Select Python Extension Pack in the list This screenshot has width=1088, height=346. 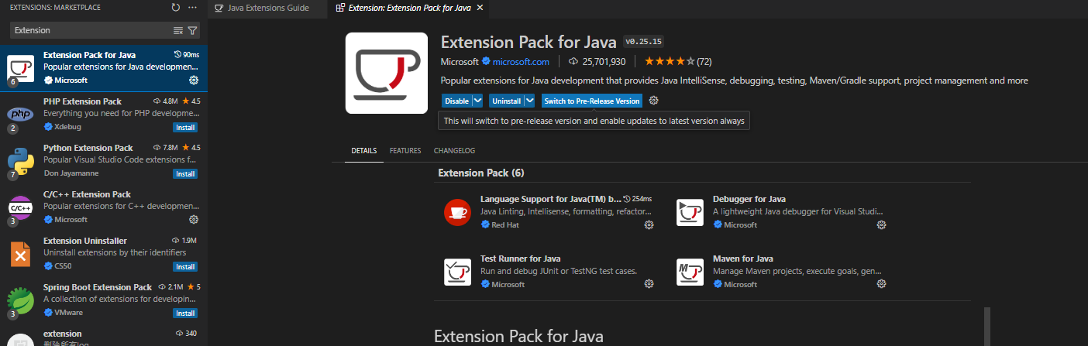(104, 160)
